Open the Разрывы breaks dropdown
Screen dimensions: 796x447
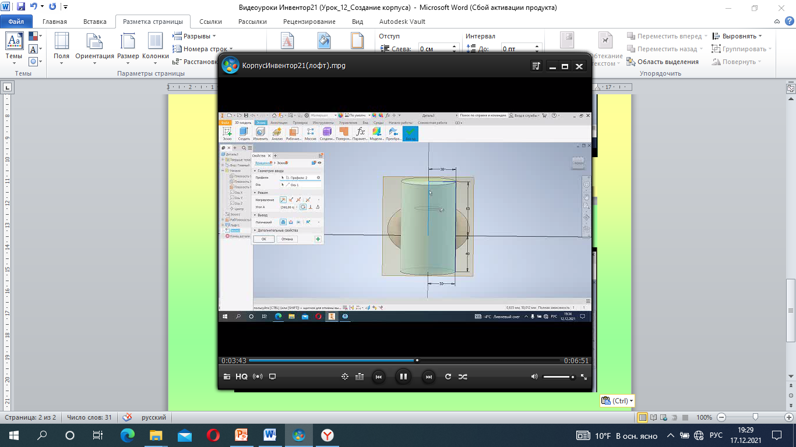click(193, 36)
